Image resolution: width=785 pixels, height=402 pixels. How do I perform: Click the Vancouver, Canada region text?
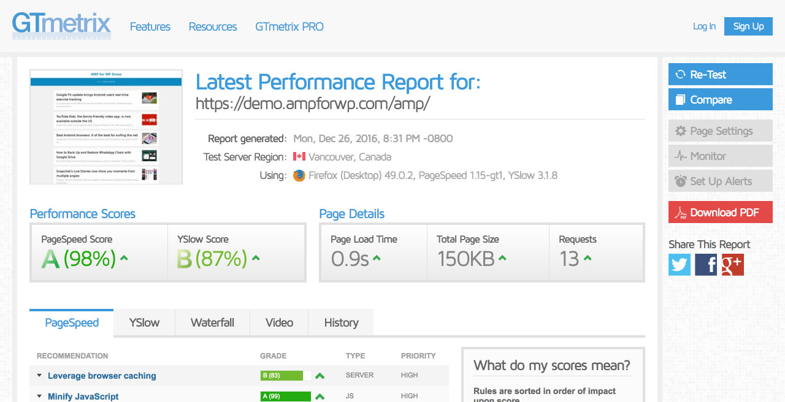point(350,157)
